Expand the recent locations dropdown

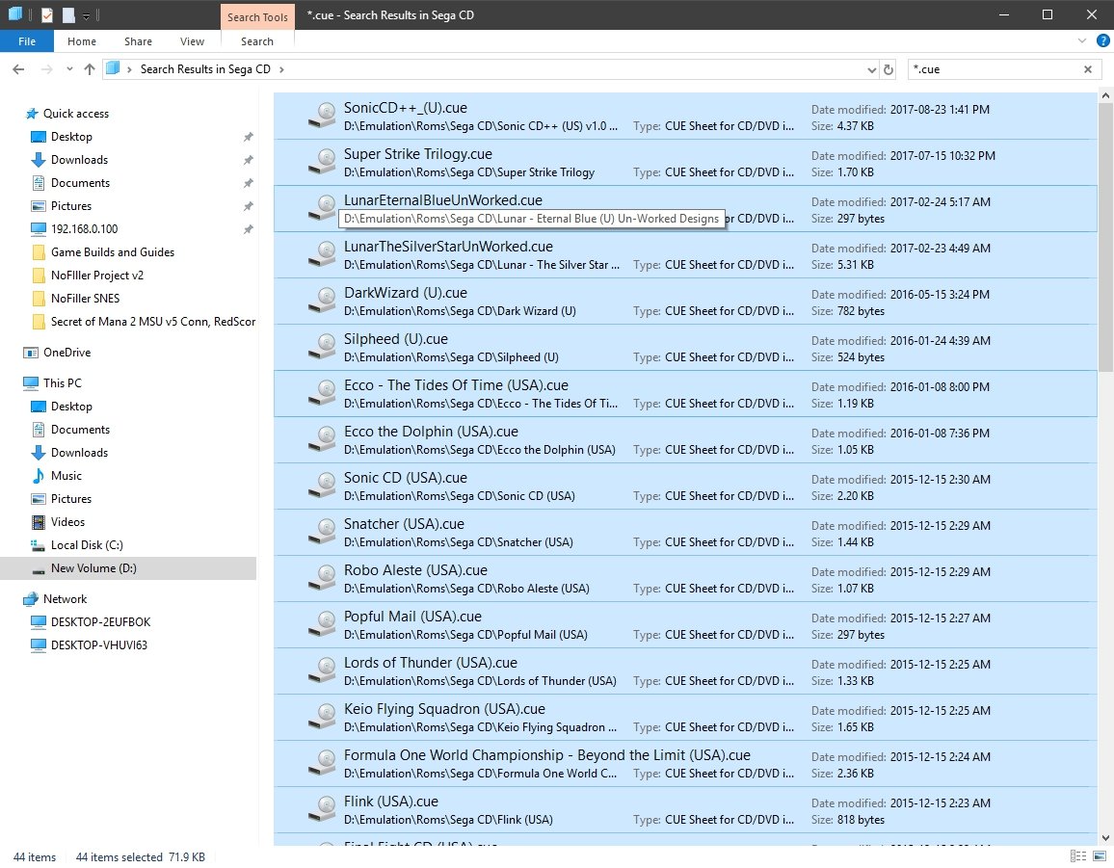click(69, 69)
